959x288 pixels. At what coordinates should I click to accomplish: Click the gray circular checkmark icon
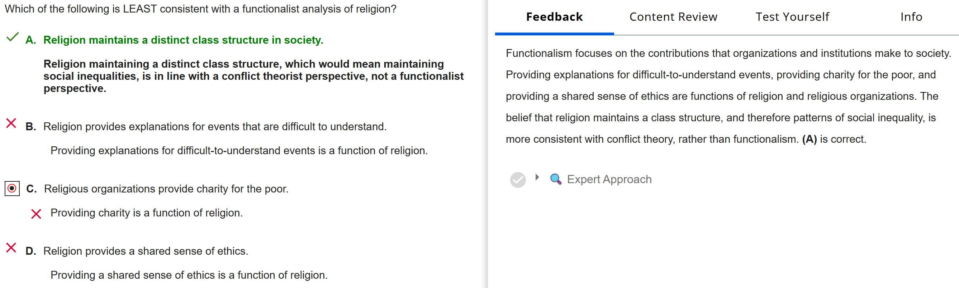517,180
